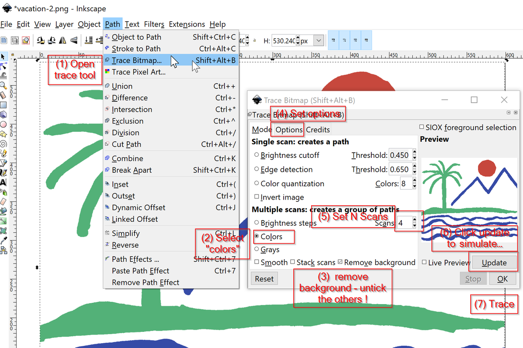The image size is (523, 348).
Task: Open the Path menu
Action: click(112, 24)
